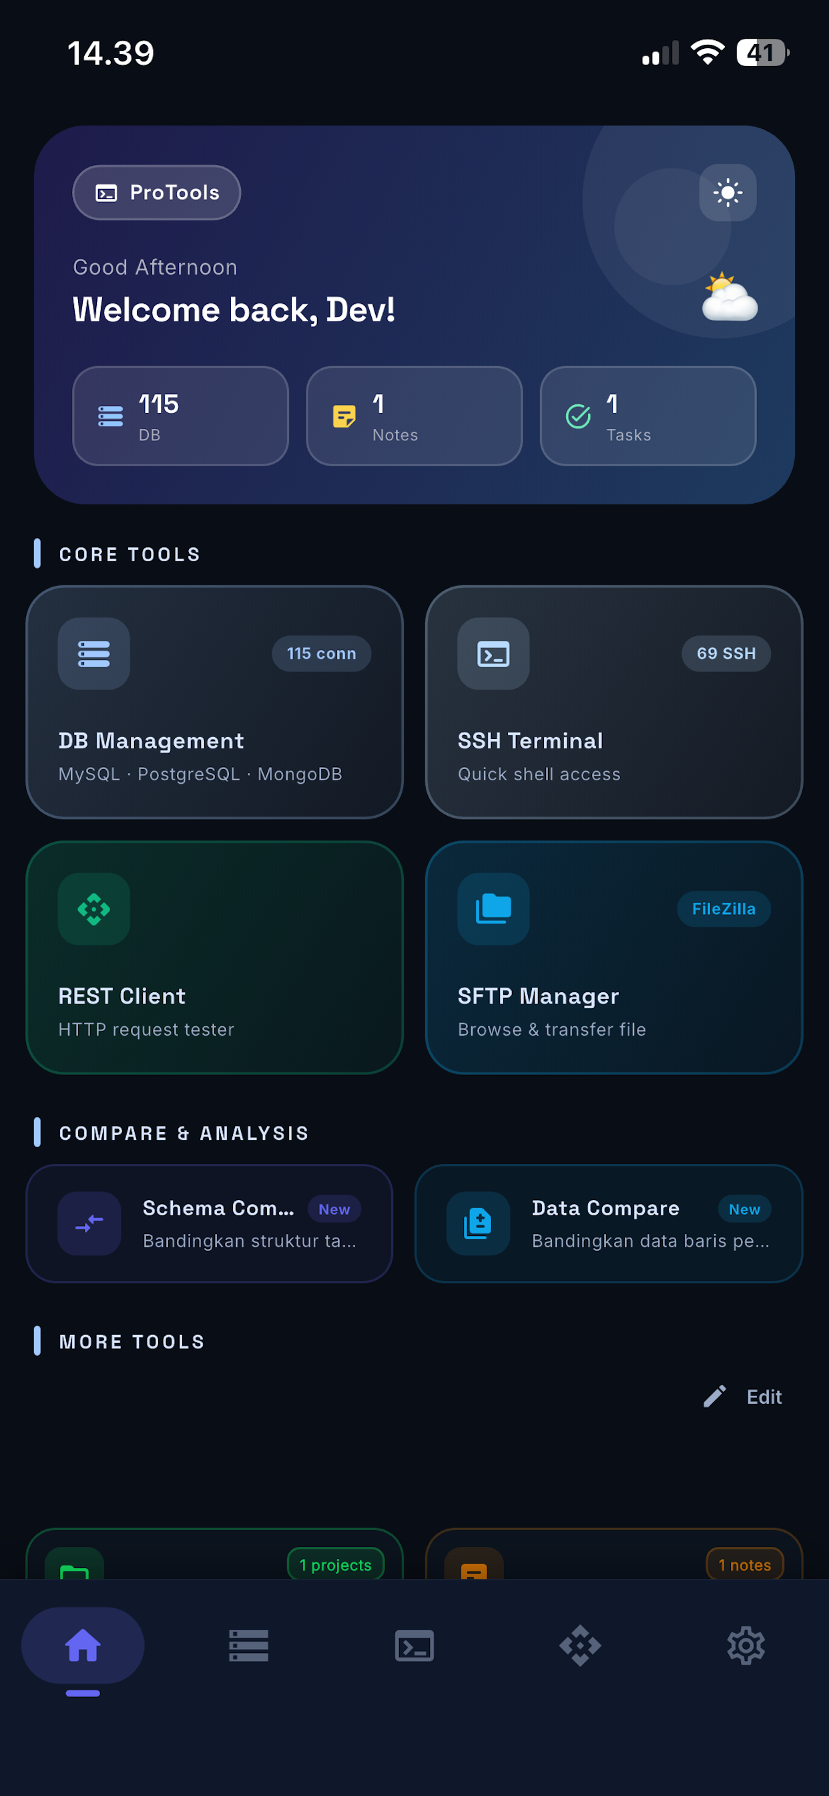Click the COMPARE & ANALYSIS section header
The width and height of the screenshot is (829, 1796).
(184, 1133)
